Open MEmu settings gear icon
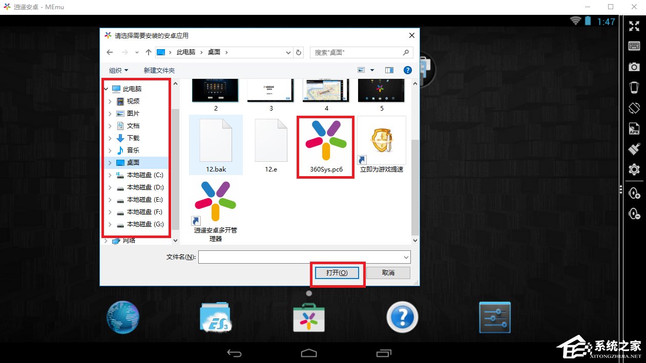Screen dimensions: 646x363 pyautogui.click(x=634, y=169)
